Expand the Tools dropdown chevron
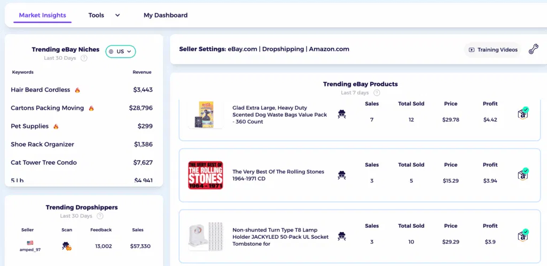Image resolution: width=547 pixels, height=266 pixels. pyautogui.click(x=118, y=15)
